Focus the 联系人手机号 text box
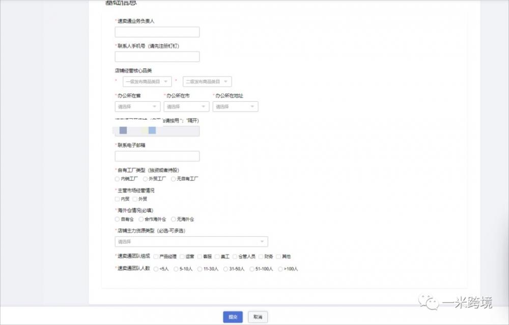 click(x=157, y=57)
